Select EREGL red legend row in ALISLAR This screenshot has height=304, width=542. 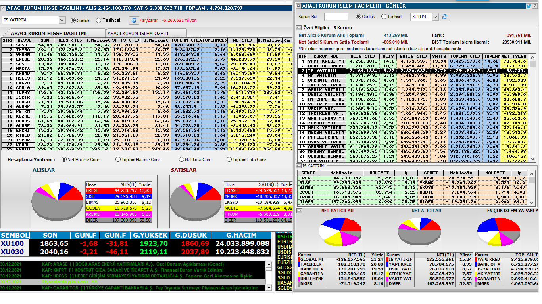[119, 190]
